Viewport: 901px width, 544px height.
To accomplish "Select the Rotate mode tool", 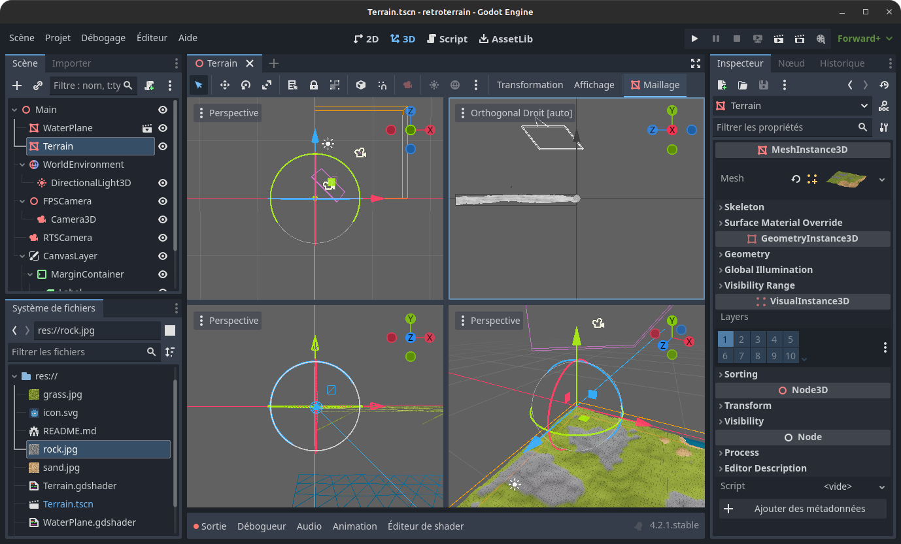I will (246, 85).
